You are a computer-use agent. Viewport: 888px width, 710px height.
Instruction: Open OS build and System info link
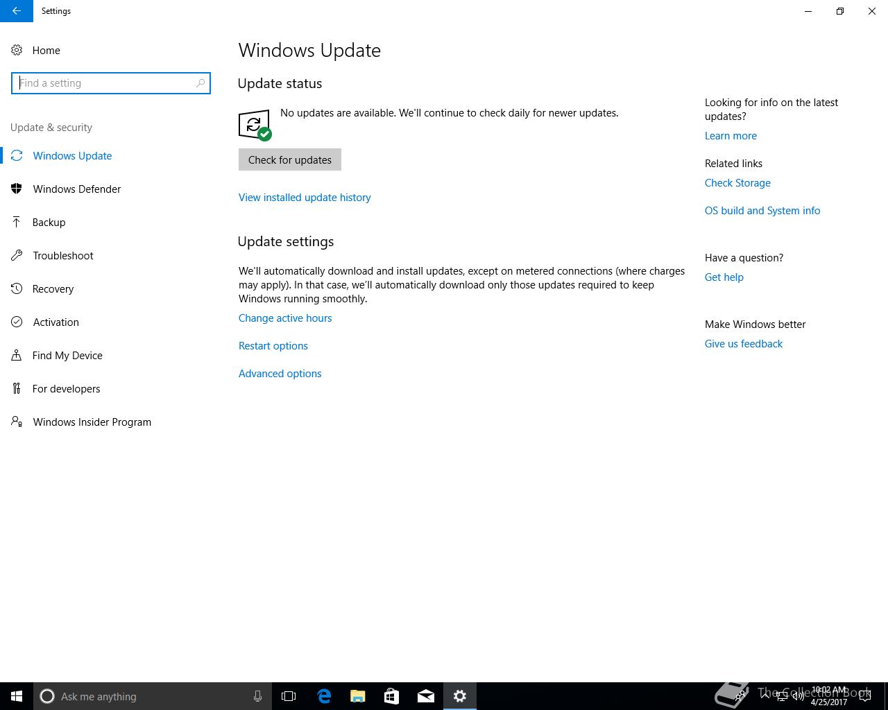pyautogui.click(x=762, y=211)
